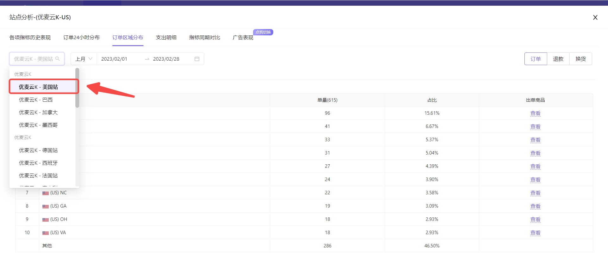
Task: Click the US flag icon beside VA
Action: click(46, 233)
